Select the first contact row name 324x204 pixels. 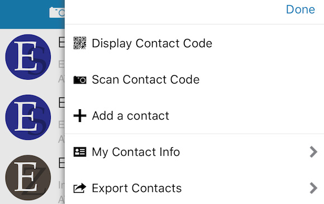61,42
